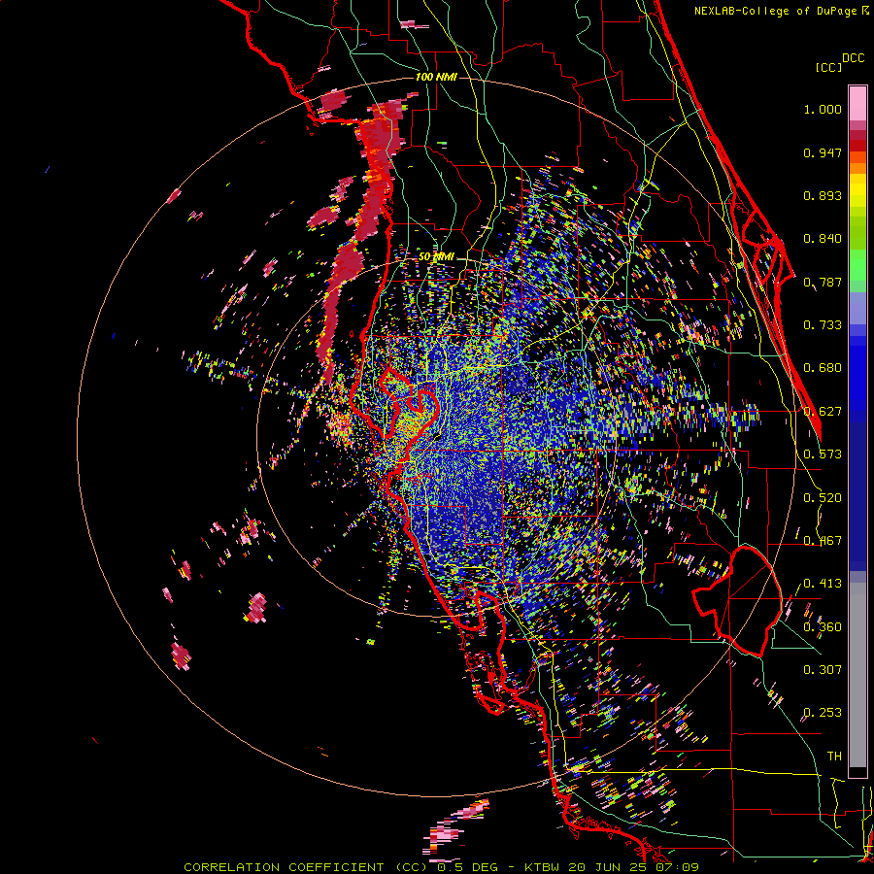
Task: Click the 0.520 scale value
Action: coord(823,498)
